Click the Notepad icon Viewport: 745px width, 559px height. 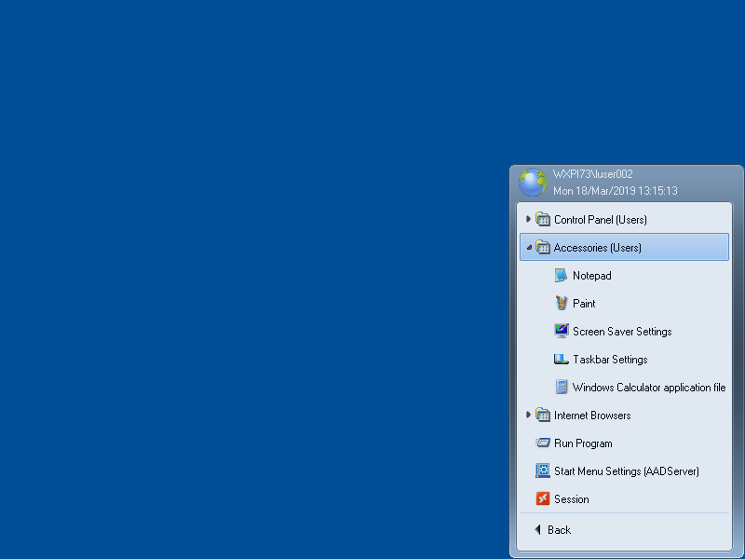[x=562, y=276]
